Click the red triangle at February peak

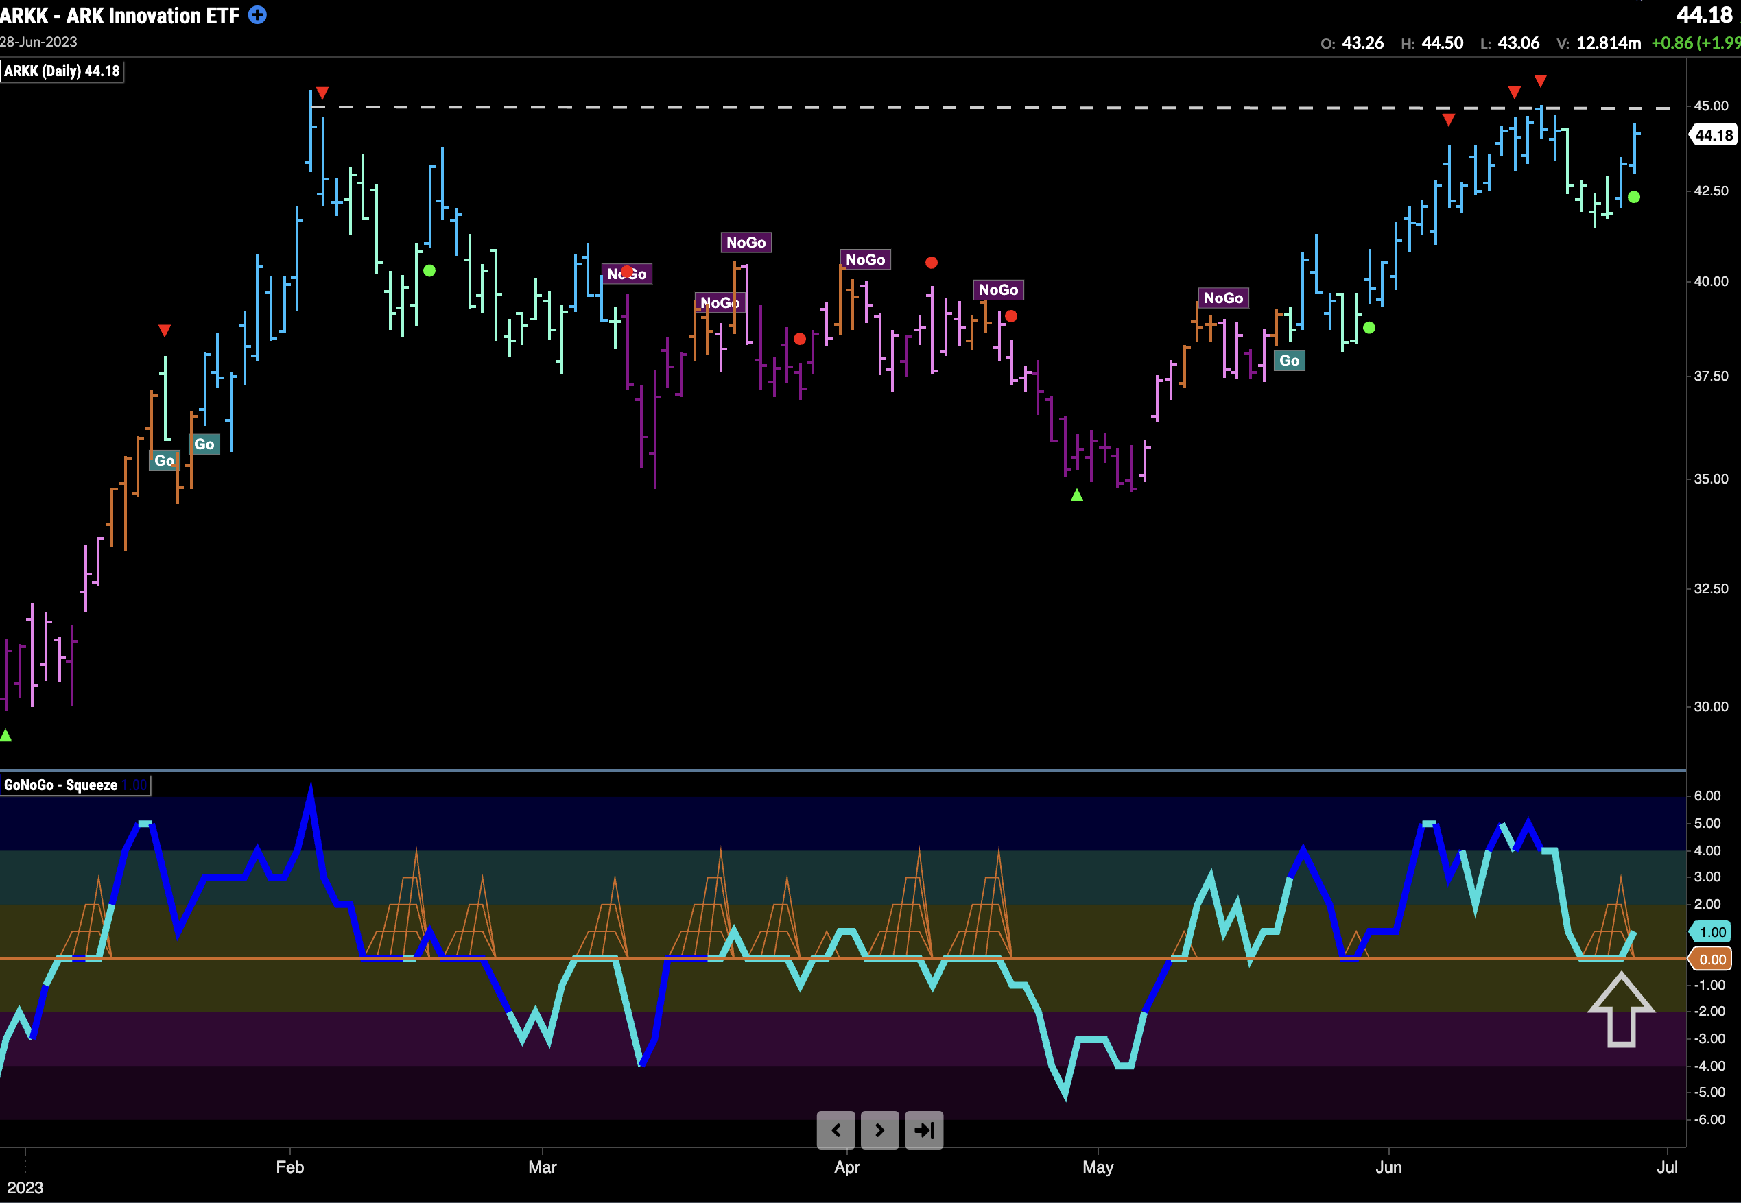322,93
